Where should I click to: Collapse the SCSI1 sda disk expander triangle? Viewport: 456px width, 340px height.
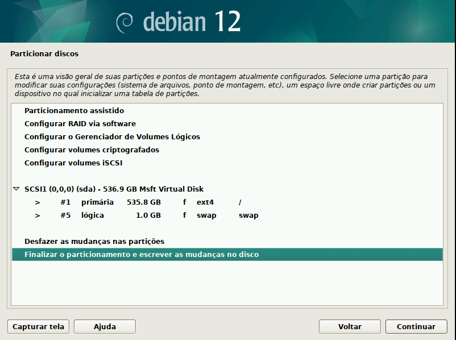[16, 189]
